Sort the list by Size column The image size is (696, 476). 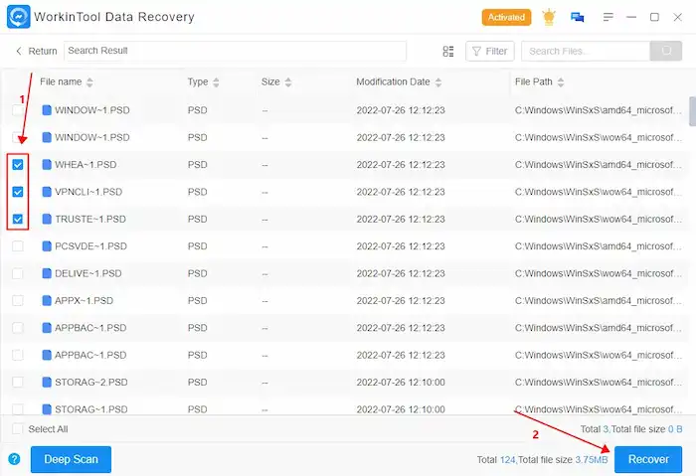287,82
